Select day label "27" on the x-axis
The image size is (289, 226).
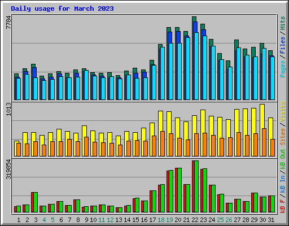coord(237,220)
